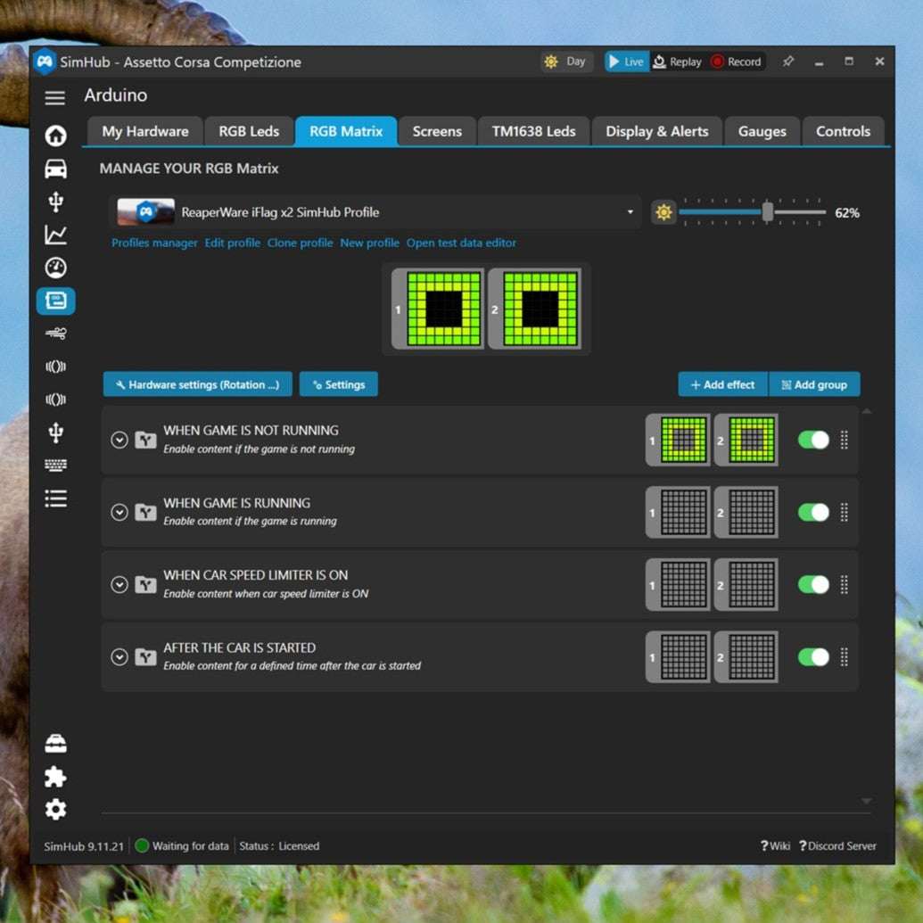Image resolution: width=923 pixels, height=923 pixels.
Task: Expand the When Car Speed Limiter Is On group
Action: 119,584
